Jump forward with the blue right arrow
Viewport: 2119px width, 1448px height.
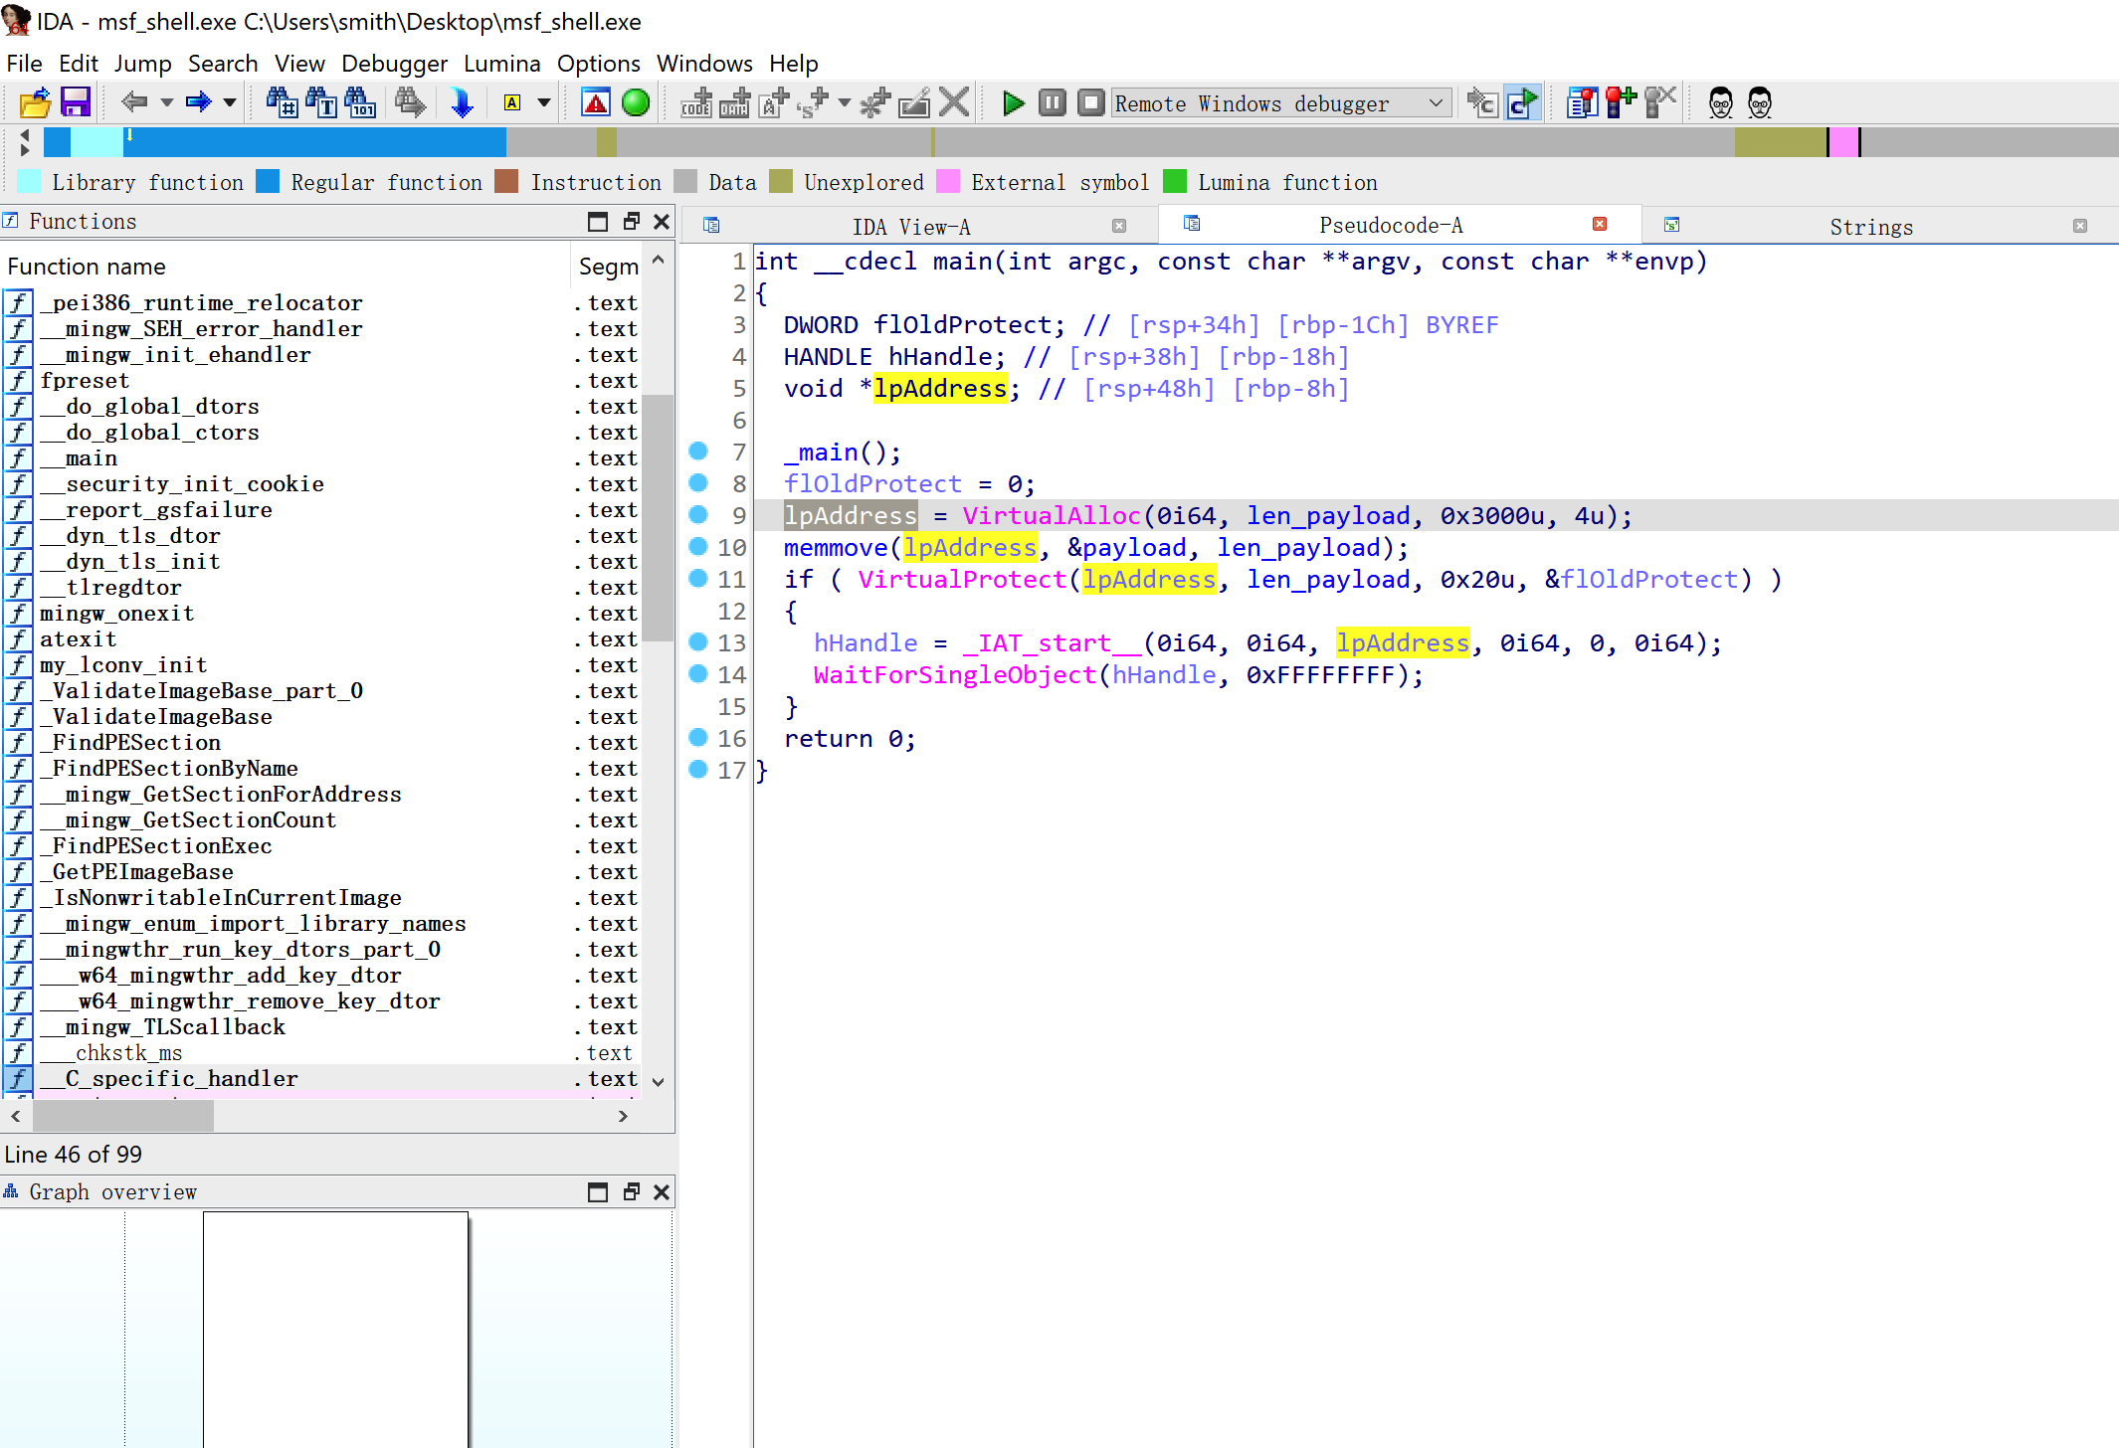[x=199, y=102]
